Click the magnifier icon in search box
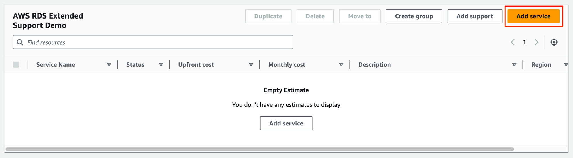573x158 pixels. [20, 42]
